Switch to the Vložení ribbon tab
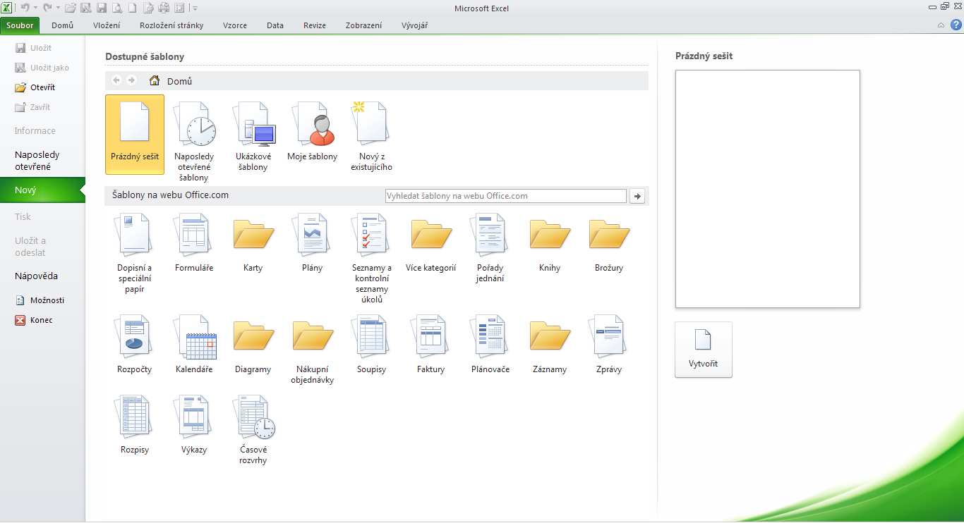The width and height of the screenshot is (964, 523). click(x=107, y=25)
